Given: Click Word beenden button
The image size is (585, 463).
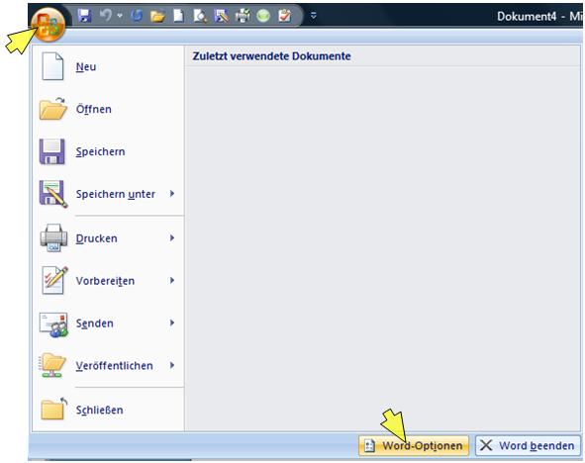Looking at the screenshot, I should point(528,445).
